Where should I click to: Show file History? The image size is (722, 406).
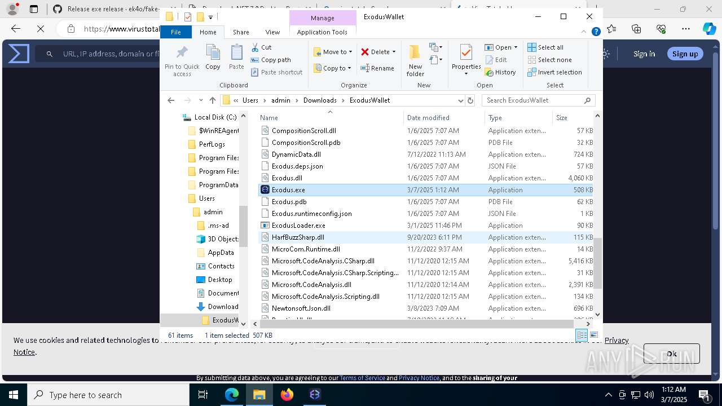(500, 72)
